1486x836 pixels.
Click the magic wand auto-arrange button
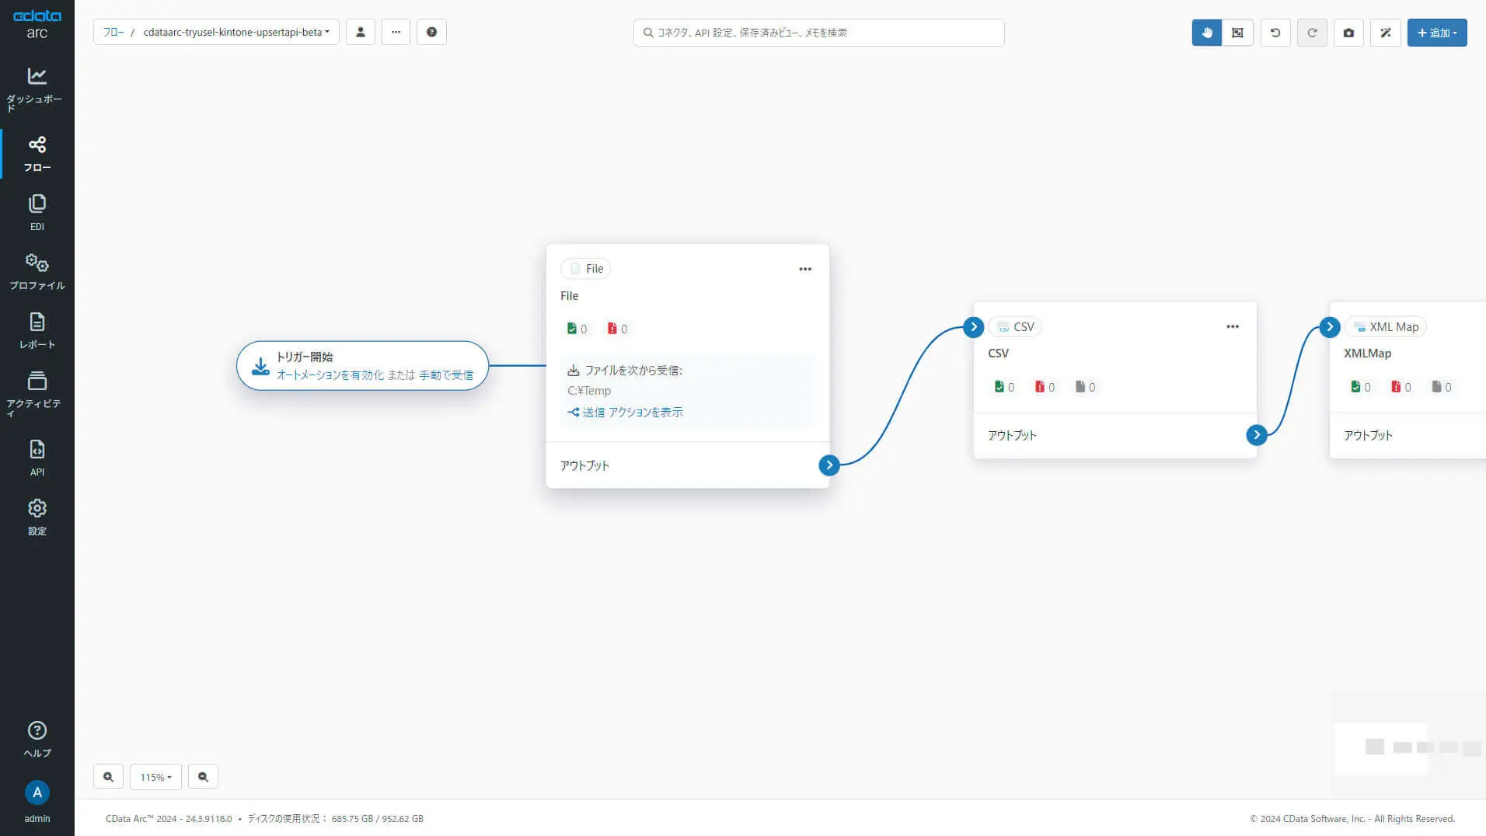click(x=1386, y=33)
